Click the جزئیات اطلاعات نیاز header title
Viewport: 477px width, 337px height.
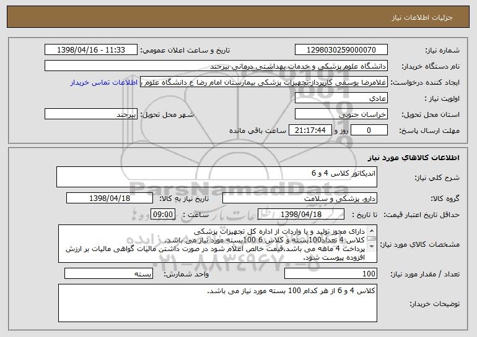tap(422, 17)
